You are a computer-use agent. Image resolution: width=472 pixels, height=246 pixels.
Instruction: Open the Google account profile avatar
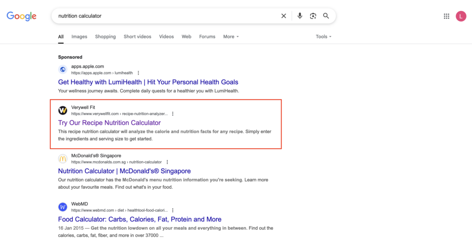[461, 16]
